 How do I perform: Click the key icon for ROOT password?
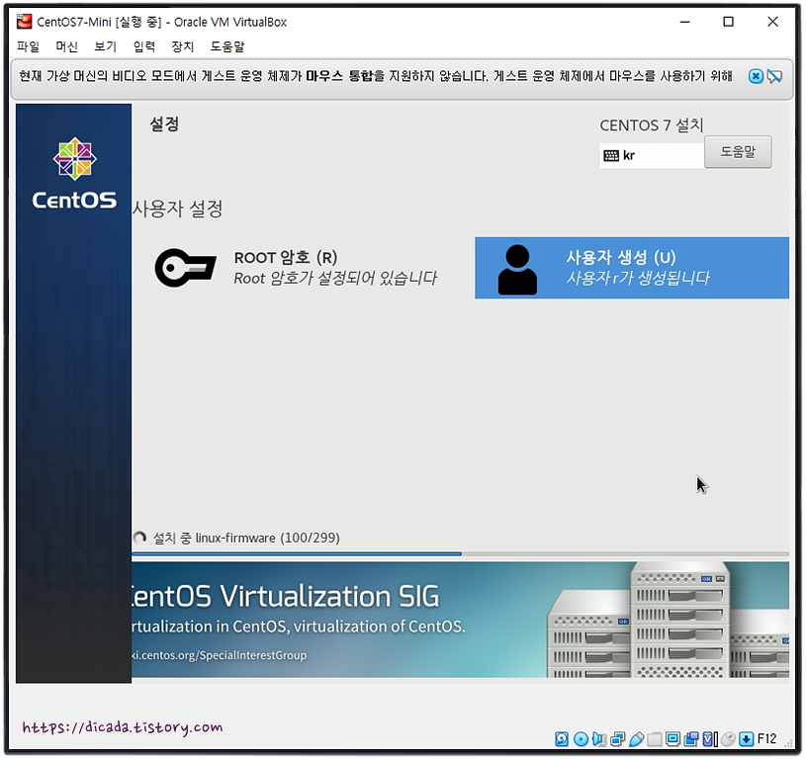(x=185, y=268)
